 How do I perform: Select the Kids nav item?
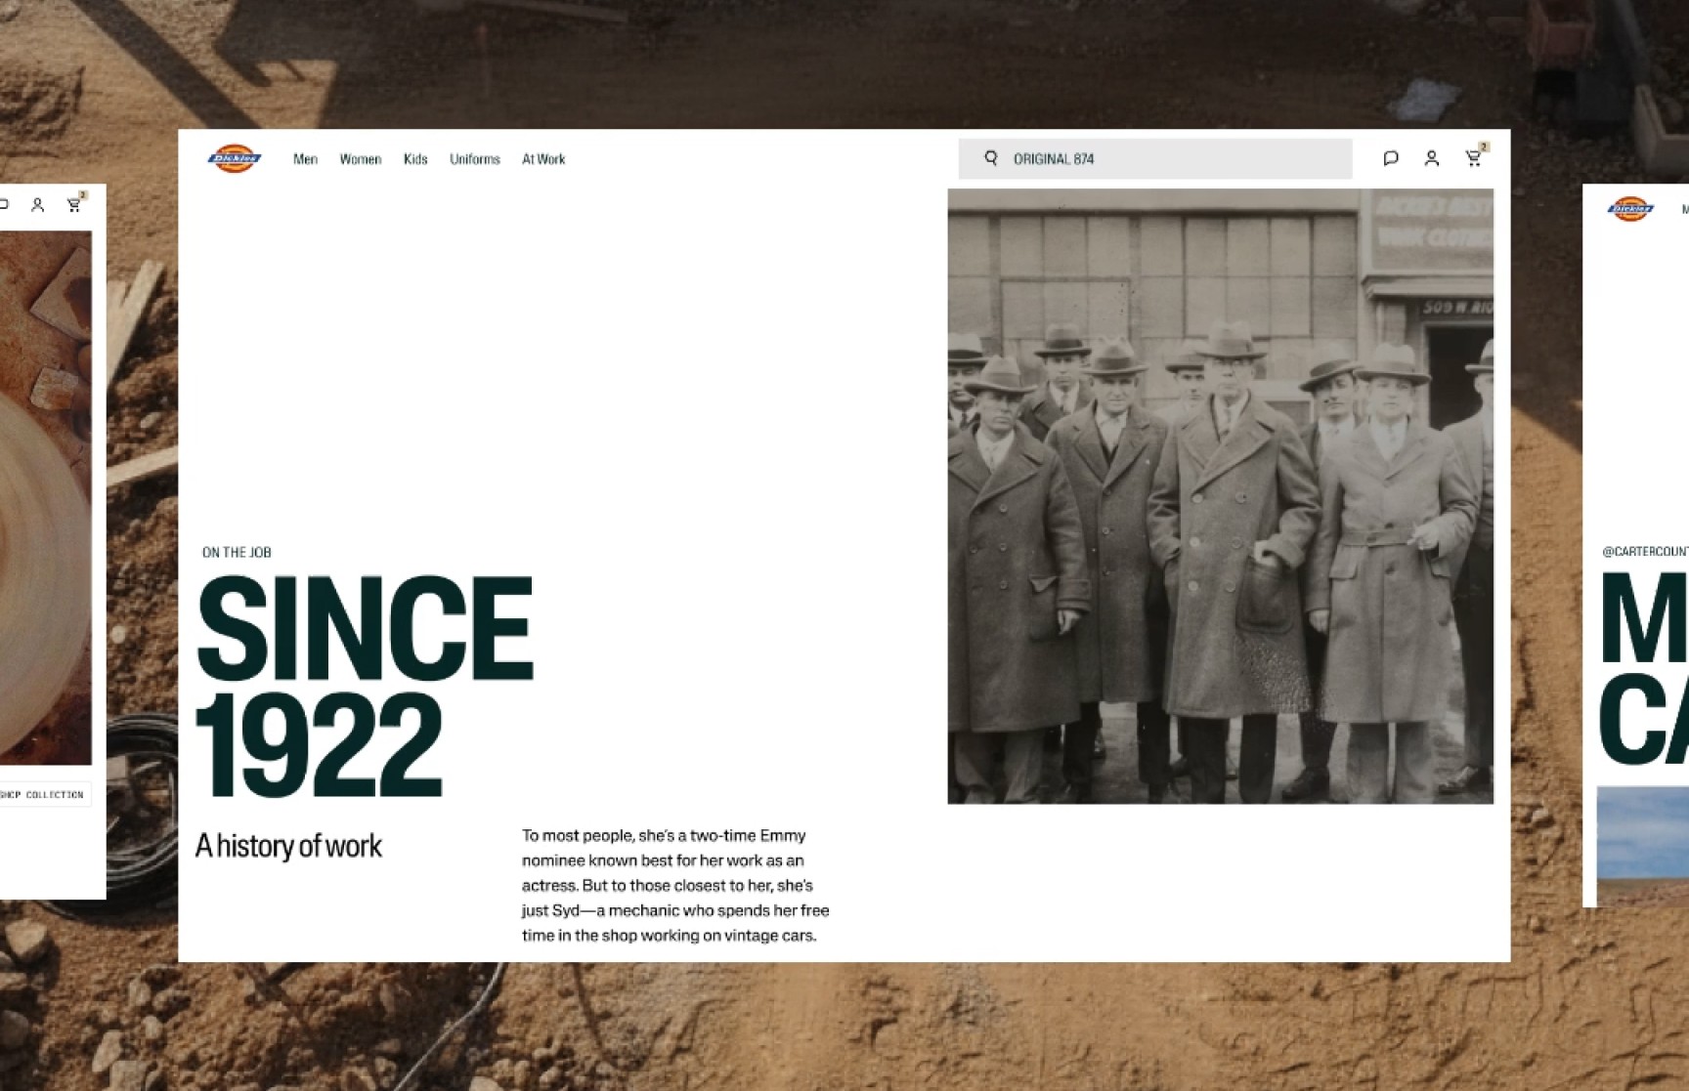click(414, 159)
